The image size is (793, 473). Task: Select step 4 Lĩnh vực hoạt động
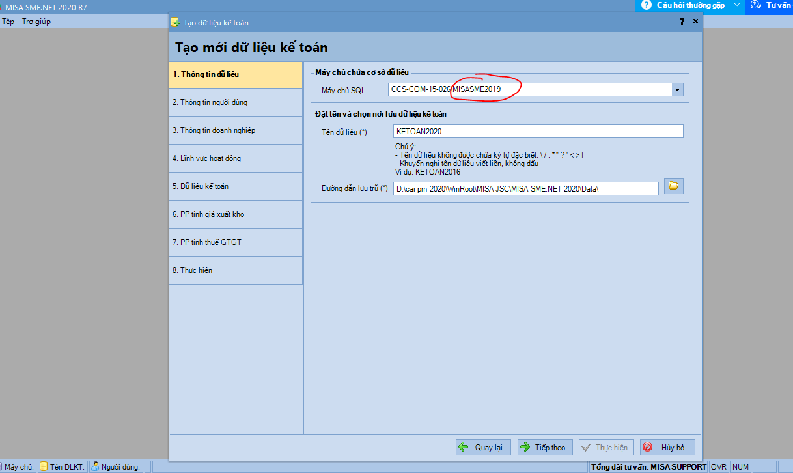point(236,158)
